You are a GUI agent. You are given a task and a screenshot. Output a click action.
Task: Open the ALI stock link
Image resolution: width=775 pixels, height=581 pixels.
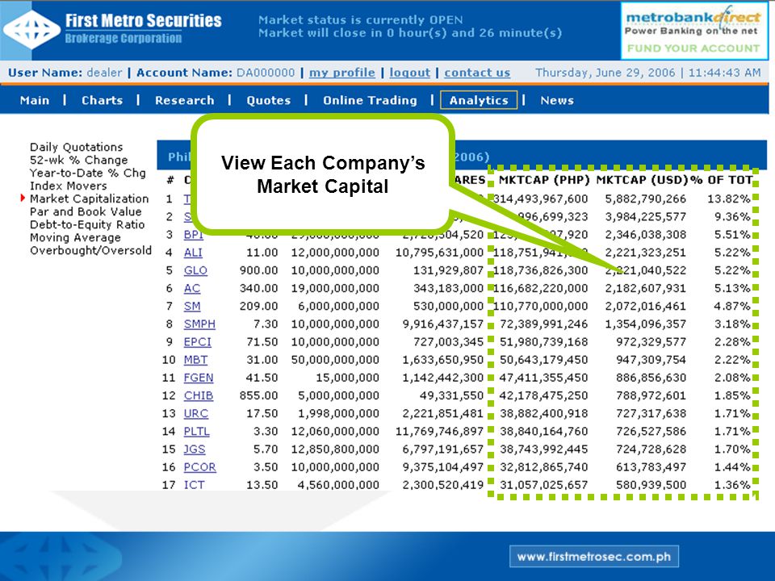point(193,253)
